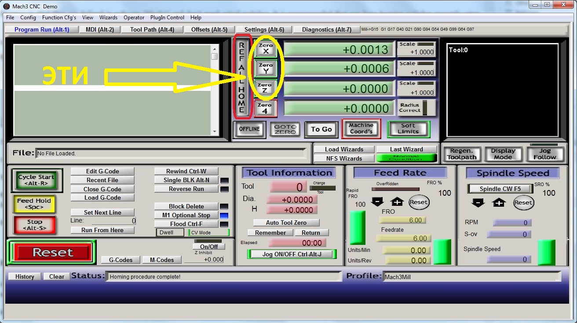Toggle Soft Limits
The width and height of the screenshot is (577, 323).
click(408, 129)
